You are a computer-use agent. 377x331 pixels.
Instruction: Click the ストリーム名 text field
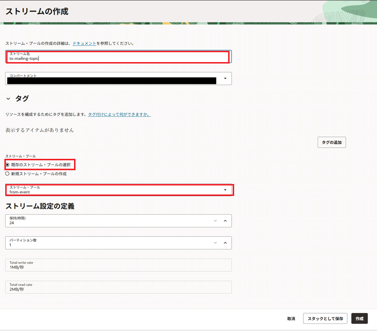[118, 57]
